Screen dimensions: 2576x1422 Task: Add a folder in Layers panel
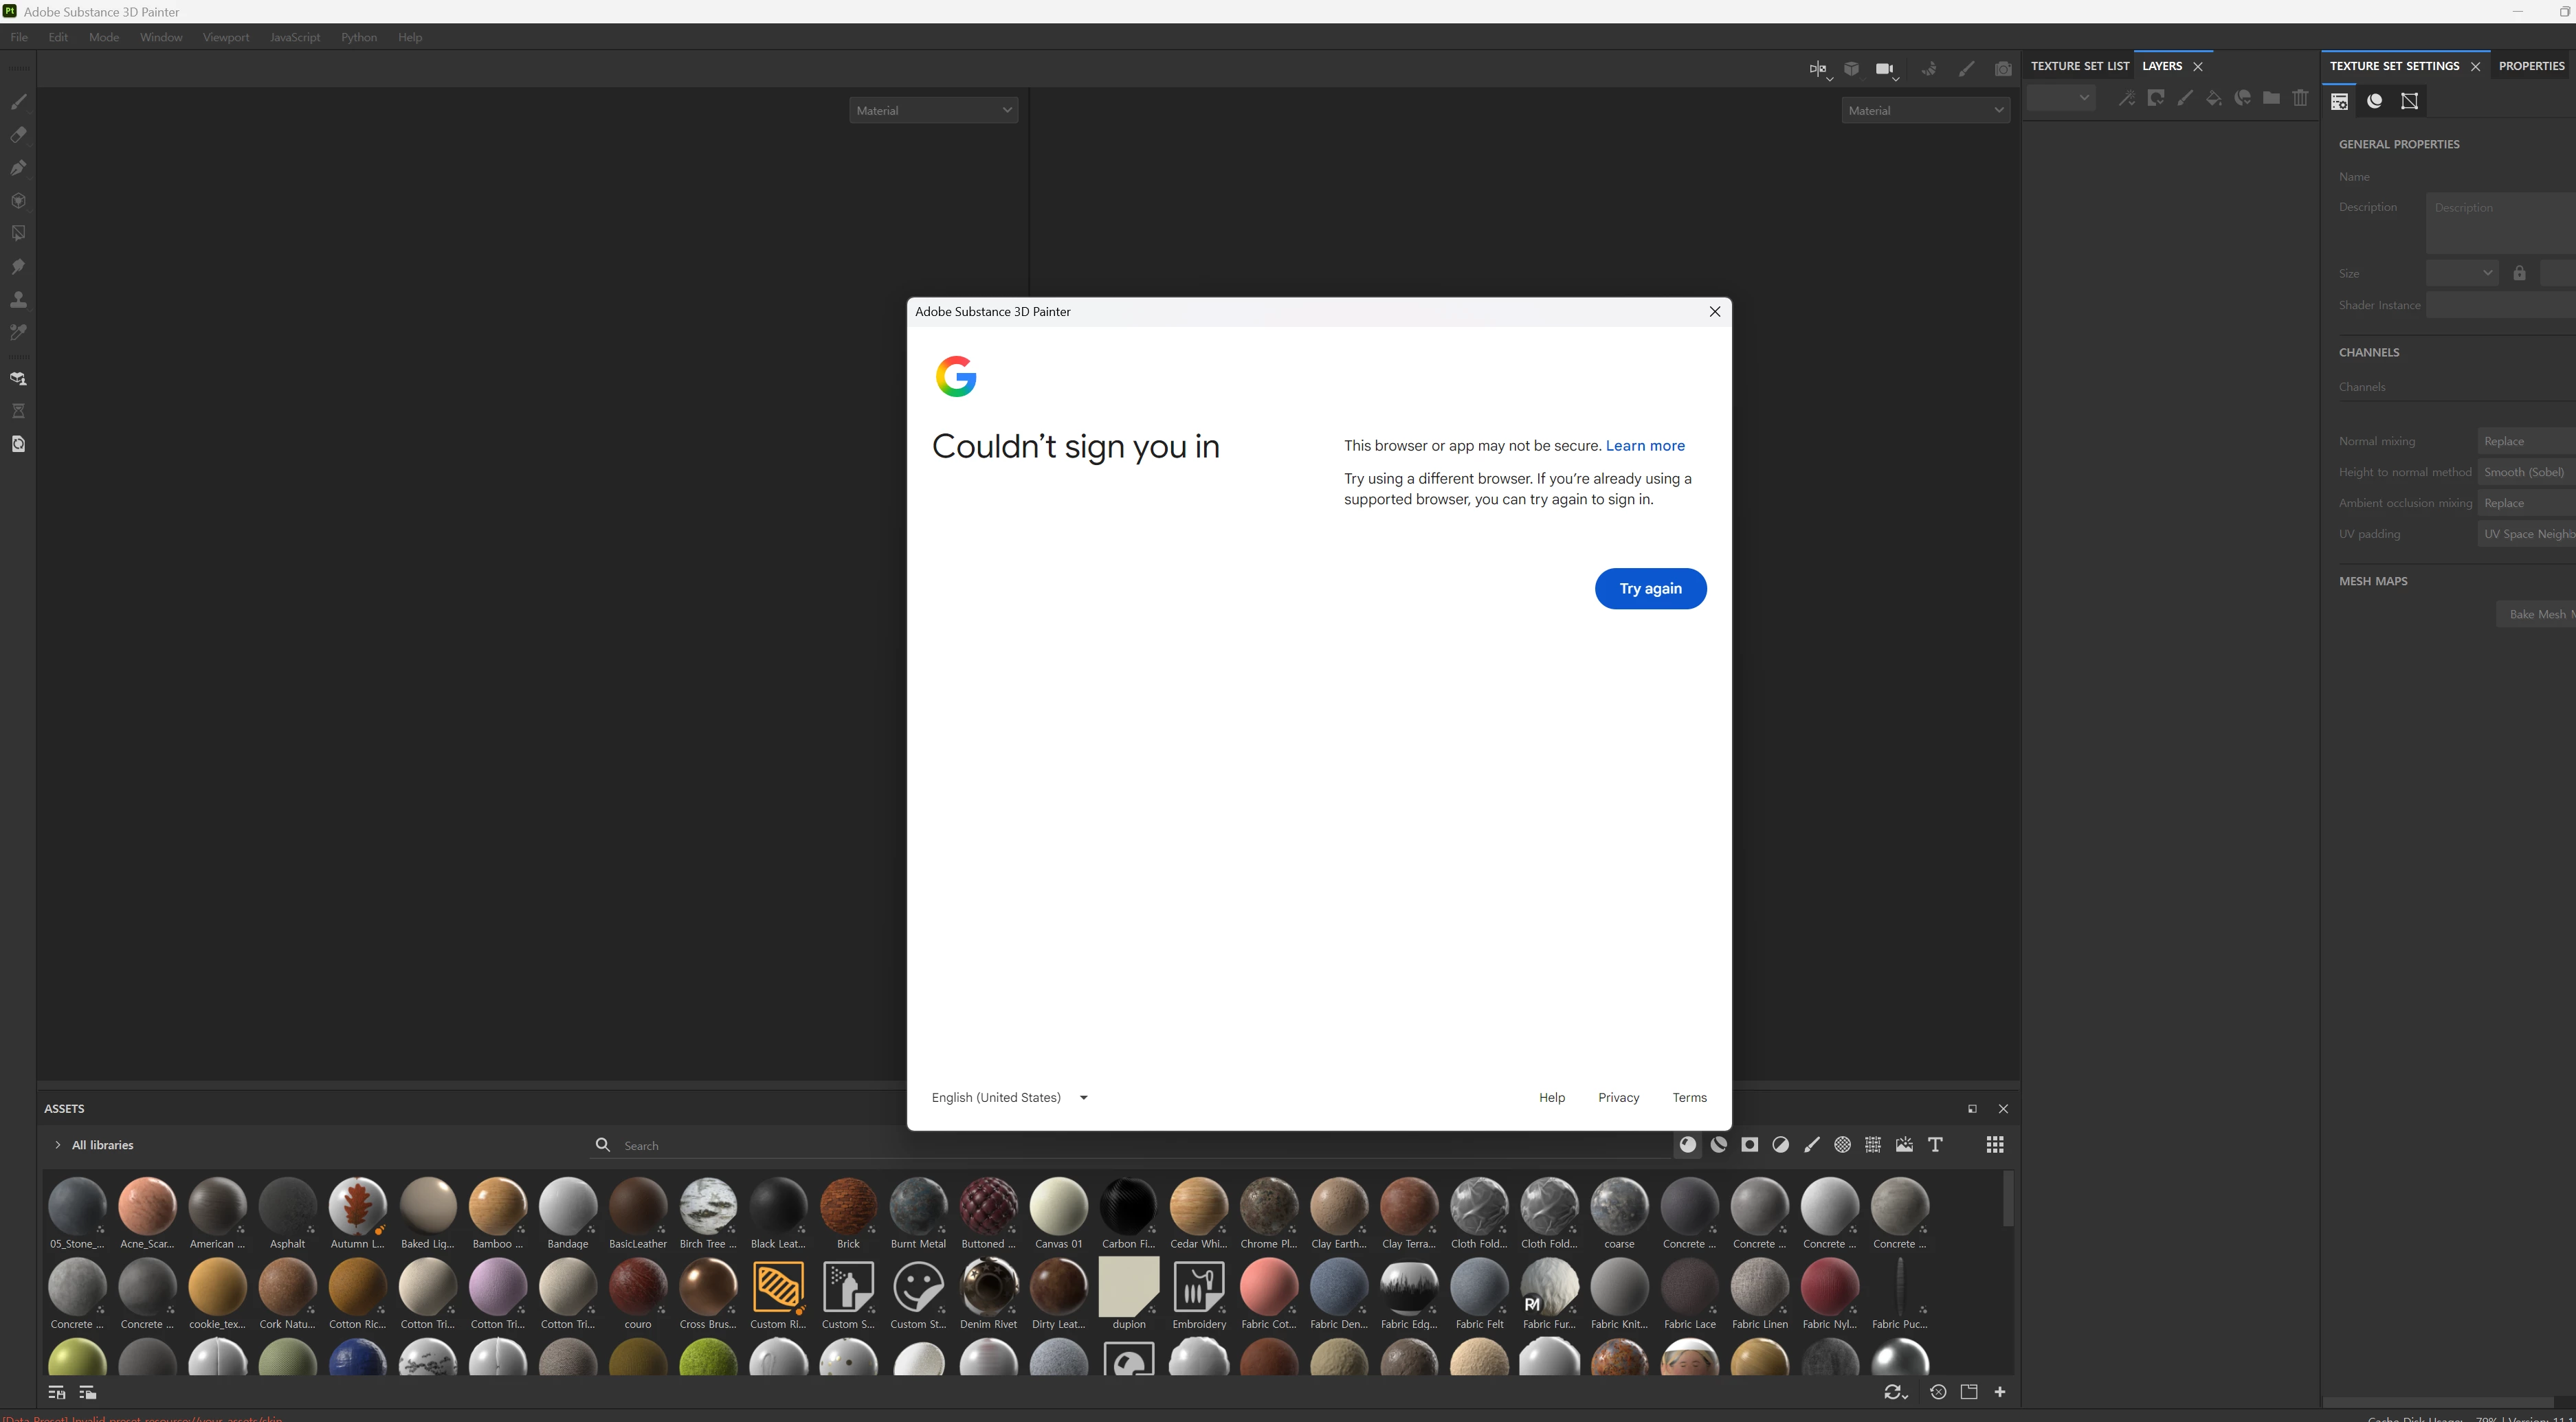2272,98
